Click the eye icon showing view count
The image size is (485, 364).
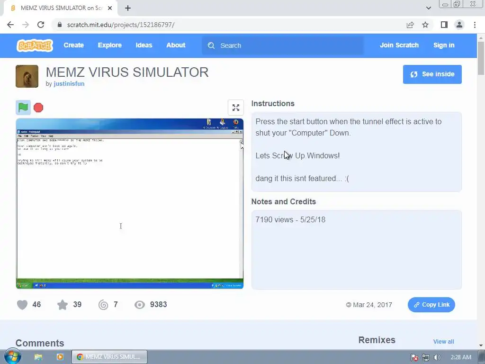[140, 305]
